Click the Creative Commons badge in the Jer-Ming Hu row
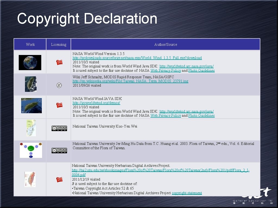This screenshot has height=208, width=278. tap(59, 151)
